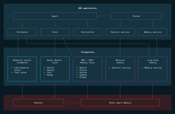
Task: Click the Delete entry
Action: 83,73
